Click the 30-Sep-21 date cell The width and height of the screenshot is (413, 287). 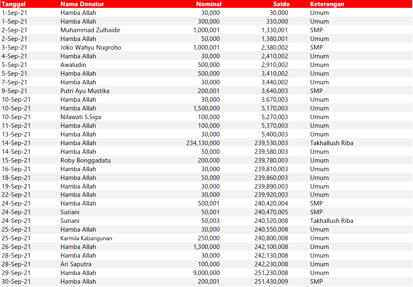coord(16,282)
